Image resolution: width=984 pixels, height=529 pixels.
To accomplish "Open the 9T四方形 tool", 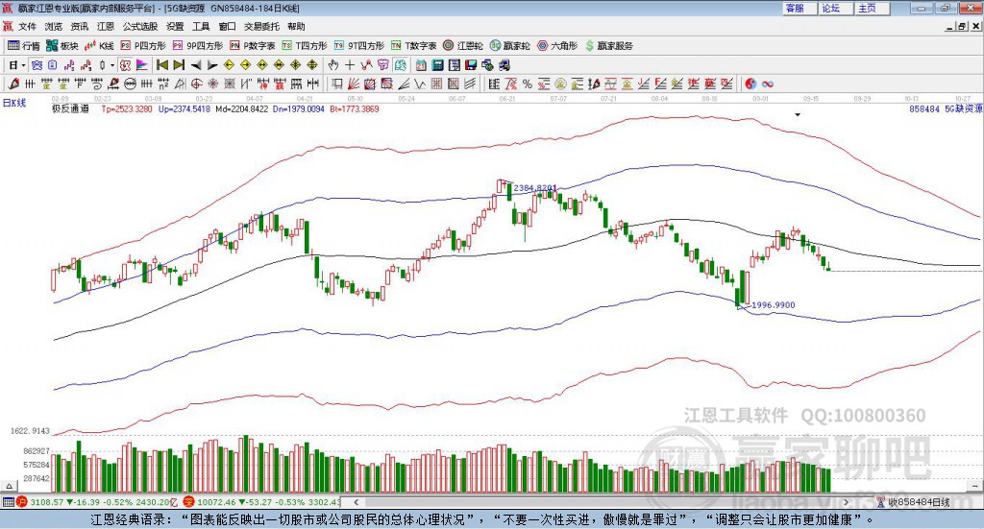I will (359, 46).
